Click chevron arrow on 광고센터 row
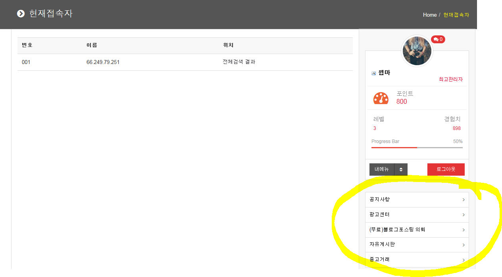The width and height of the screenshot is (502, 277). [464, 215]
